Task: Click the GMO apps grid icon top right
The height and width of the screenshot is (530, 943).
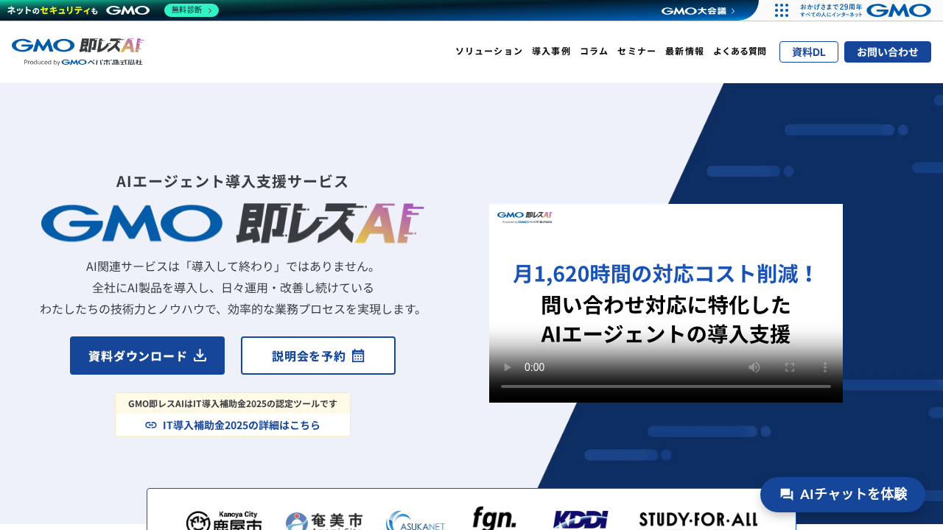Action: coord(781,10)
